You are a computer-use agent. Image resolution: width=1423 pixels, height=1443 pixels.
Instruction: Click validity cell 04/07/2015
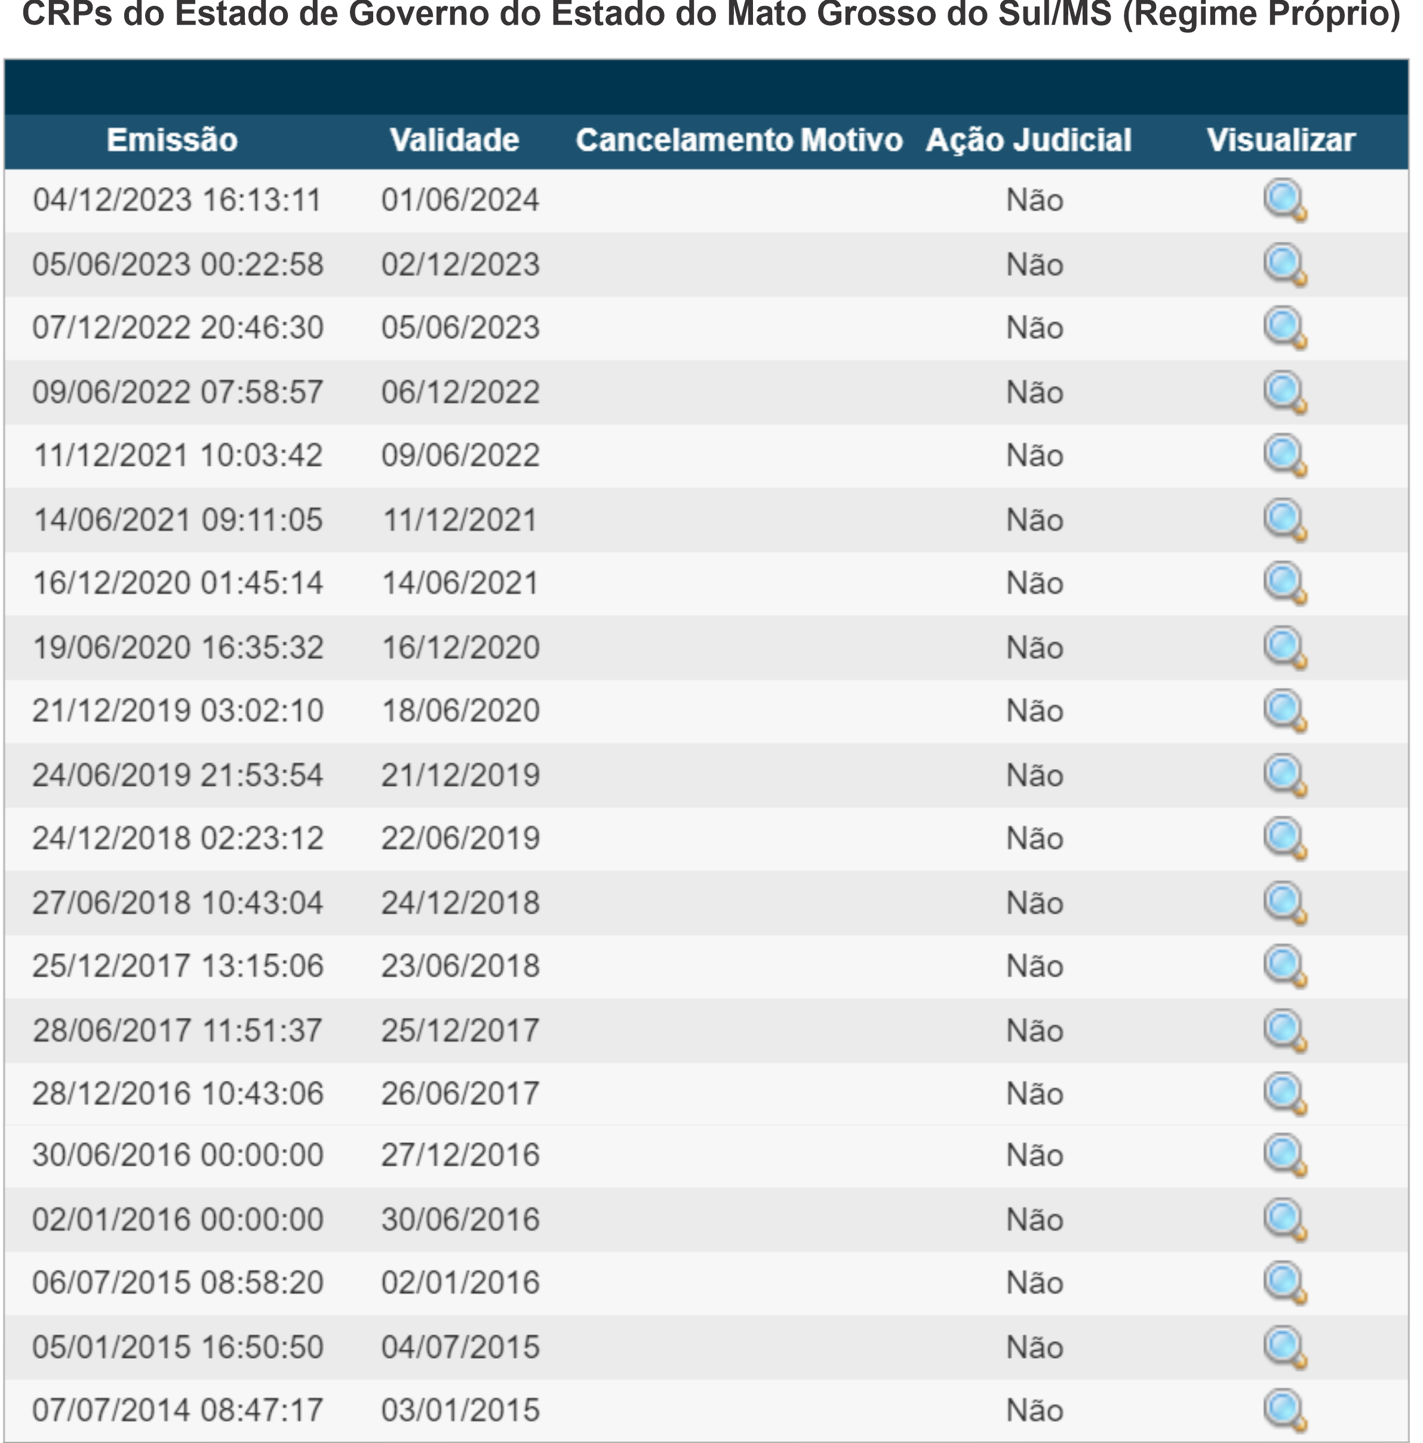pos(460,1347)
